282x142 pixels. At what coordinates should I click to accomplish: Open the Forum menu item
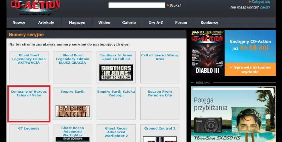tap(181, 23)
